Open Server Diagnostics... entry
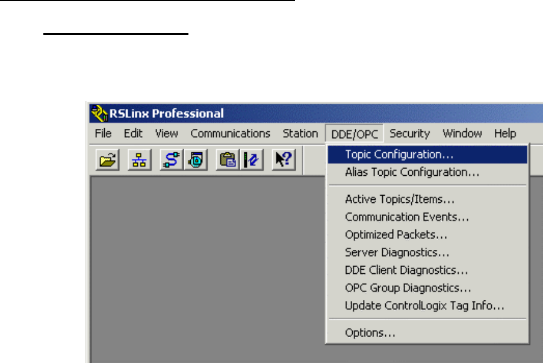The width and height of the screenshot is (543, 363). [x=427, y=252]
